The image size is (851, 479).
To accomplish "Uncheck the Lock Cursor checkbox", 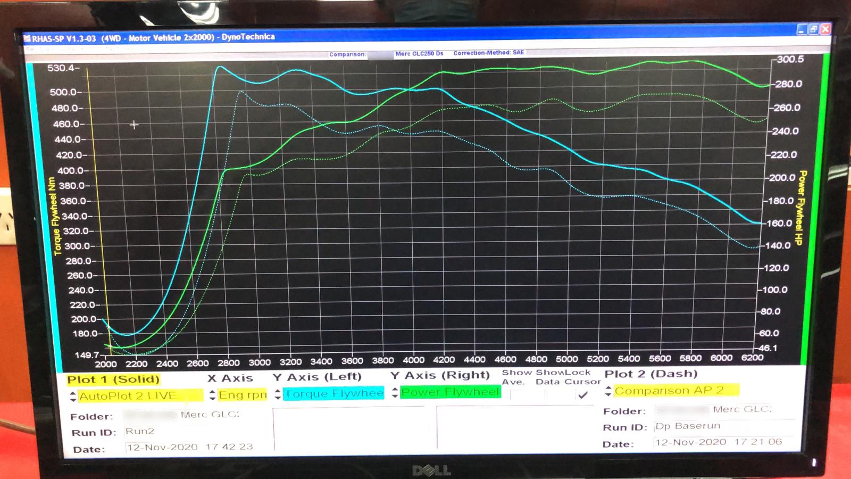I will click(583, 395).
